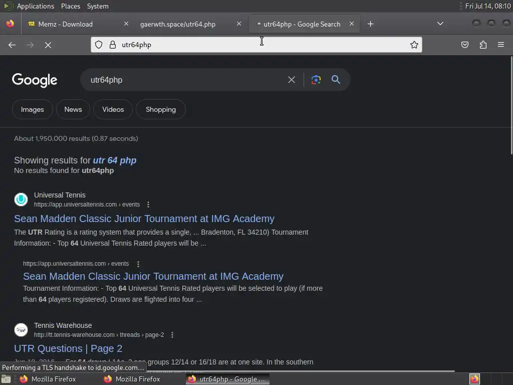Click the clock showing Fri Jul 14
The height and width of the screenshot is (385, 513).
coord(487,6)
